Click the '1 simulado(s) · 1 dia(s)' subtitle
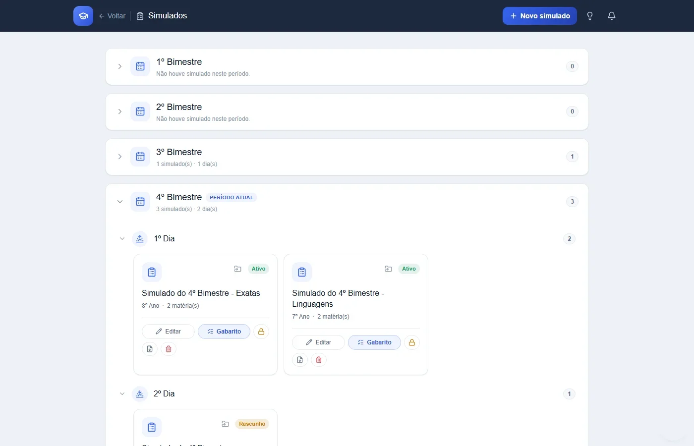This screenshot has height=446, width=694. click(x=186, y=164)
